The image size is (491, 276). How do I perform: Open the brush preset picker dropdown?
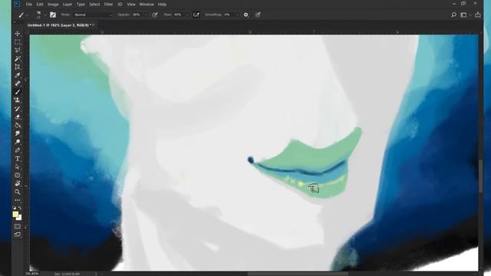tap(44, 15)
